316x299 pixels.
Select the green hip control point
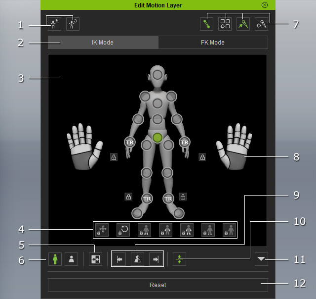pos(158,138)
